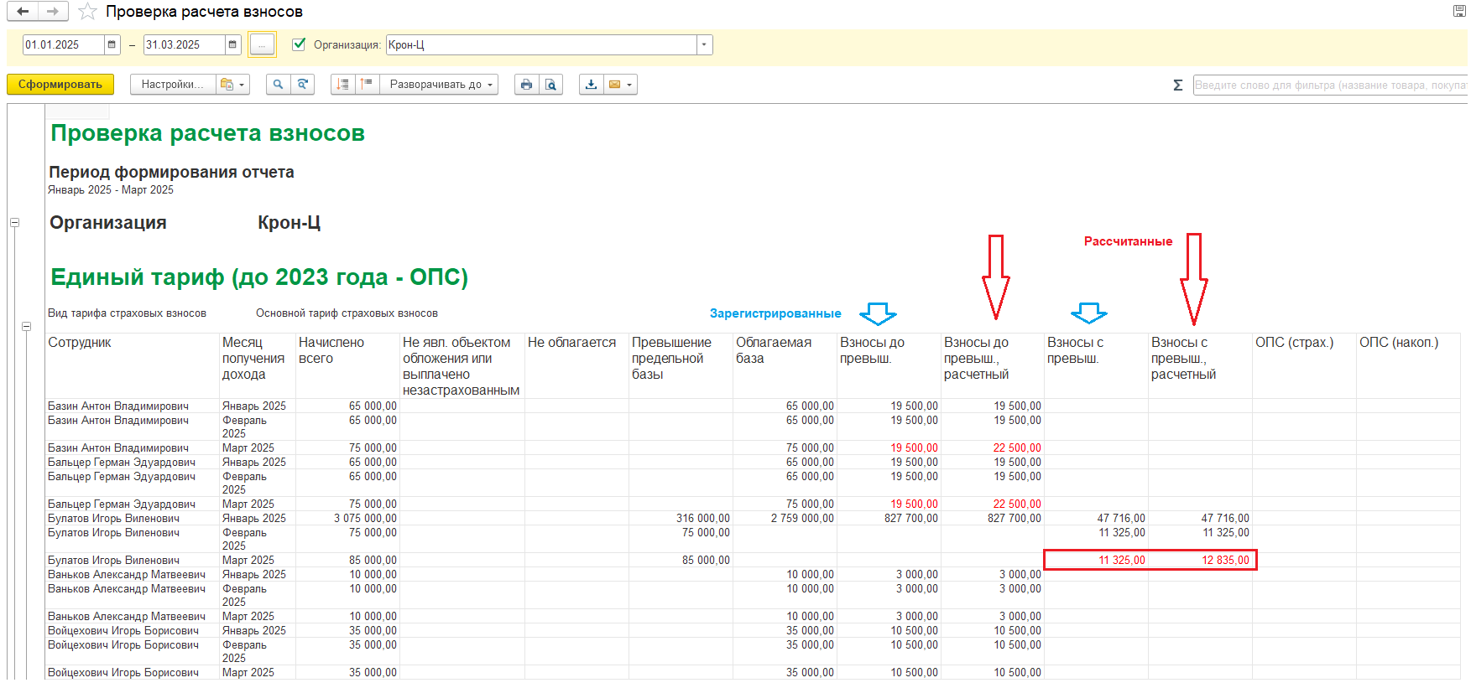This screenshot has width=1471, height=688.
Task: Click the printer Print icon
Action: point(526,85)
